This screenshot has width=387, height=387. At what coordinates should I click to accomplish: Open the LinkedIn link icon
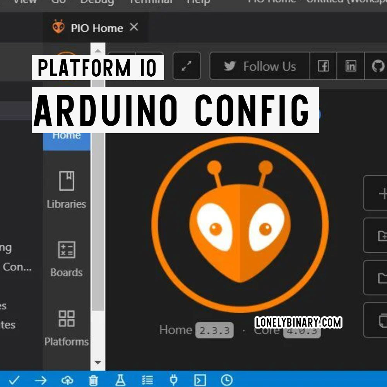pos(351,67)
